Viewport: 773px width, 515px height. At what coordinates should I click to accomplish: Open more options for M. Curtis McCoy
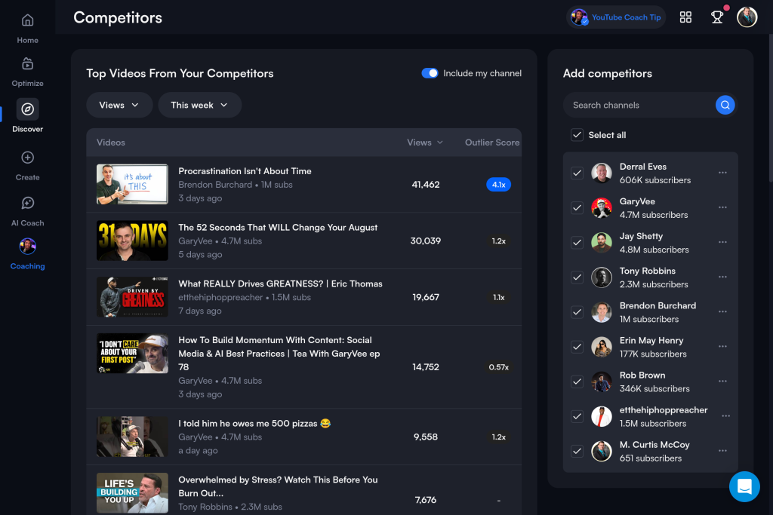click(x=722, y=451)
